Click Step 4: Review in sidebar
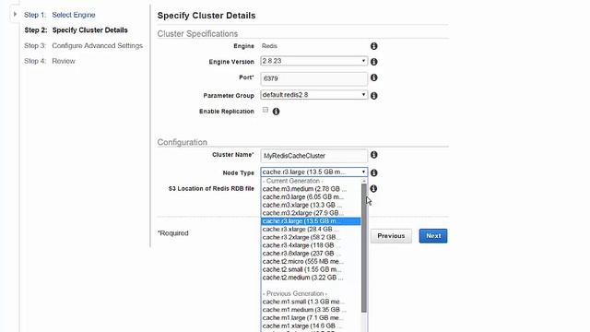Image resolution: width=590 pixels, height=332 pixels. [50, 61]
